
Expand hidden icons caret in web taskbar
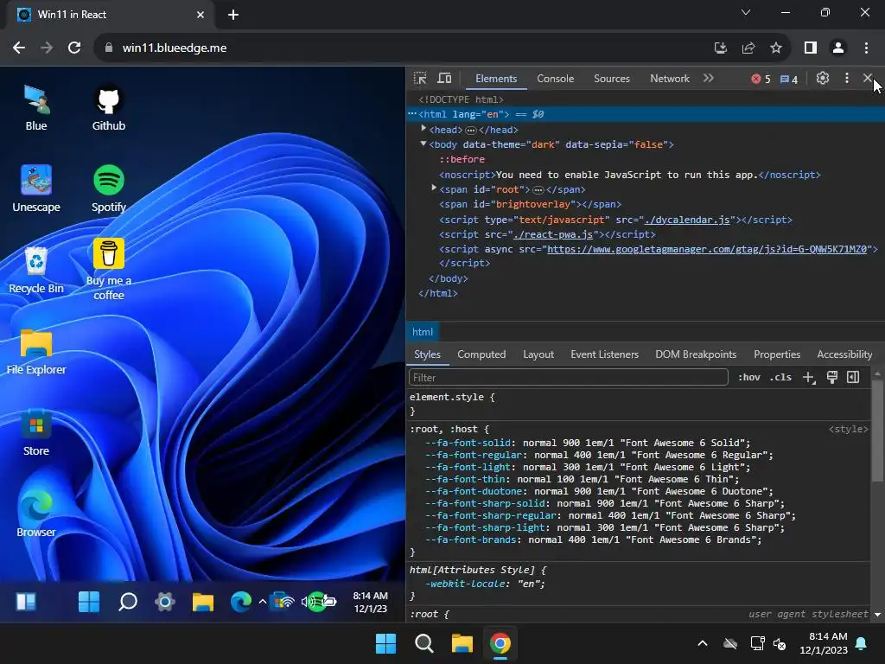[x=263, y=602]
